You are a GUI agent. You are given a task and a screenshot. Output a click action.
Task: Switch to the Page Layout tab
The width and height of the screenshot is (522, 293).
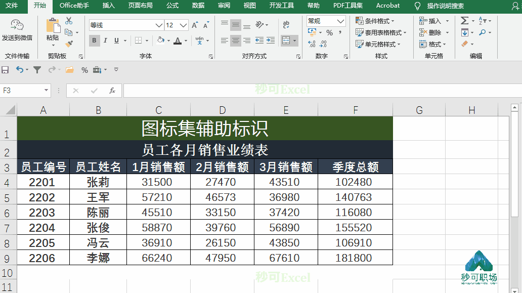(x=140, y=6)
